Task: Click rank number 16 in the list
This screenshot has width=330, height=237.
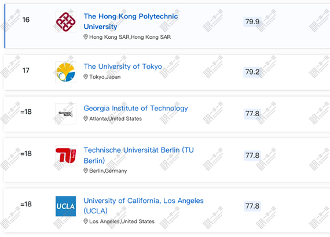Action: (x=26, y=20)
